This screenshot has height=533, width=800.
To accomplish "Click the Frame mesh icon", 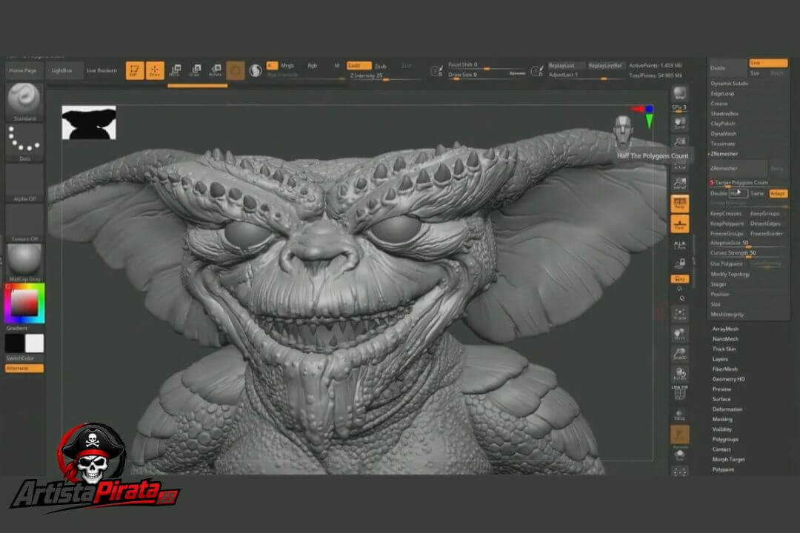I will click(679, 314).
